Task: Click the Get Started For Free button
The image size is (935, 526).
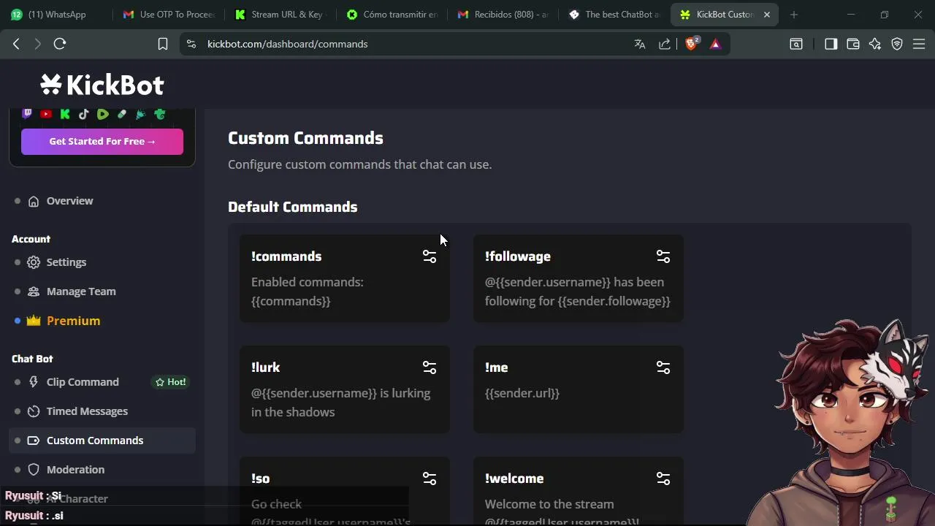Action: [x=102, y=142]
